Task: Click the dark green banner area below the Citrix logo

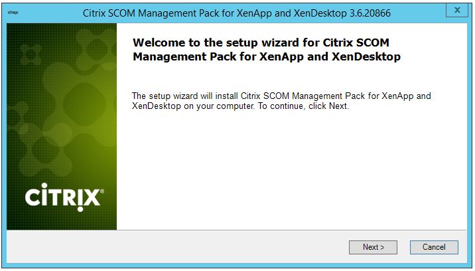Action: [62, 219]
